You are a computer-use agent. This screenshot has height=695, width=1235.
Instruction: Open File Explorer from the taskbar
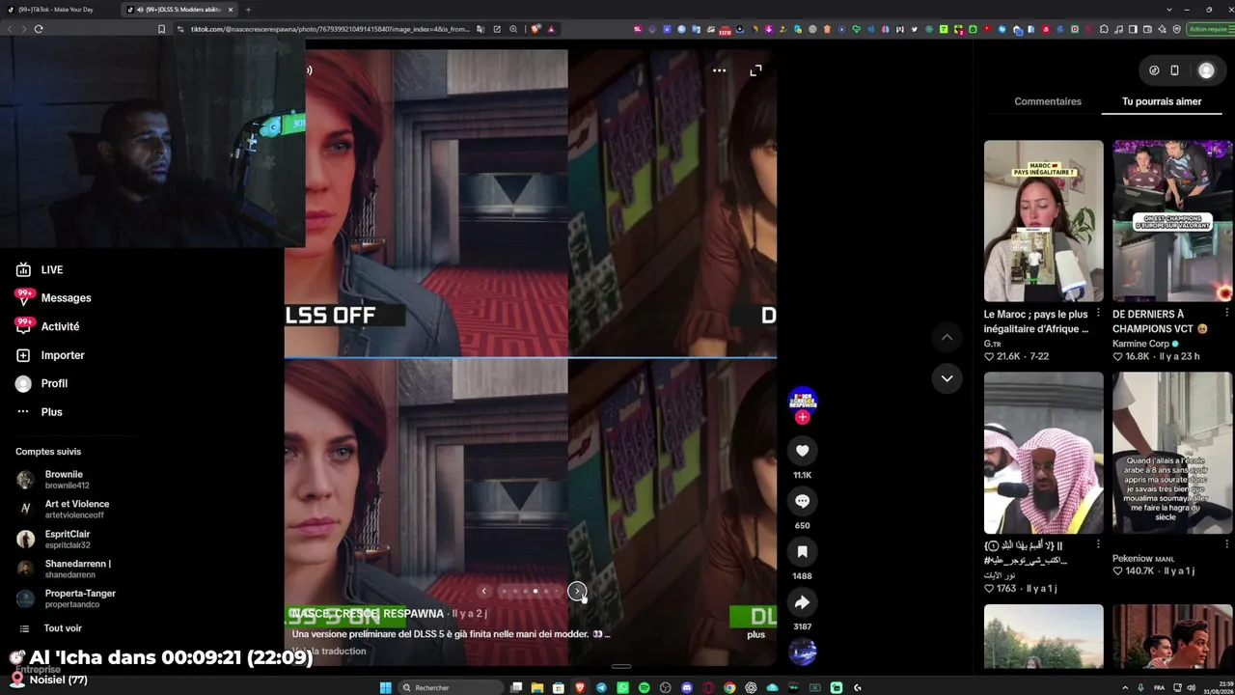point(537,687)
